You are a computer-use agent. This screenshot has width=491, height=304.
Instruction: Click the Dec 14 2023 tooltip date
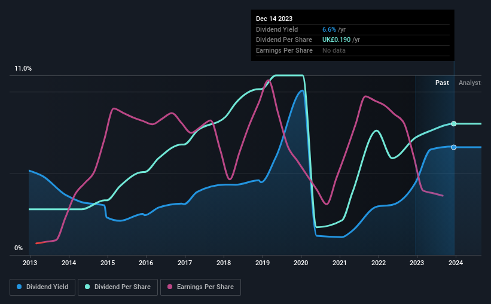(274, 19)
